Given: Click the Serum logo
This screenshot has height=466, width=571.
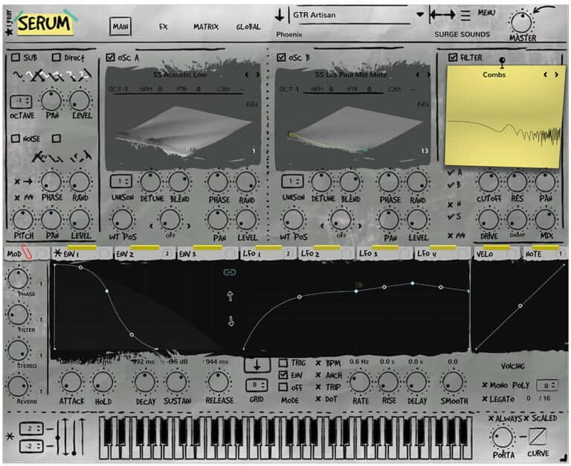Looking at the screenshot, I should click(x=45, y=22).
